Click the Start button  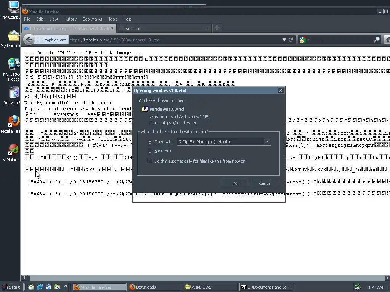pos(11,287)
